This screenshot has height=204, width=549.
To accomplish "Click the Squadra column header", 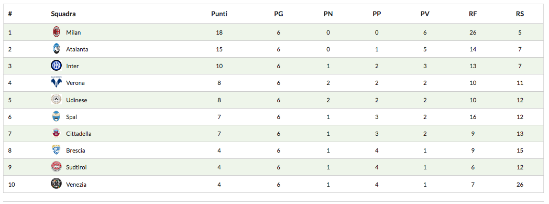I will 63,14.
